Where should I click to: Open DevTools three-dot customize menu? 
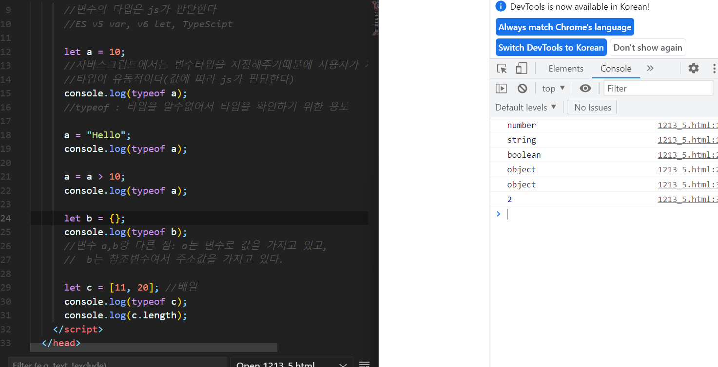[x=714, y=69]
